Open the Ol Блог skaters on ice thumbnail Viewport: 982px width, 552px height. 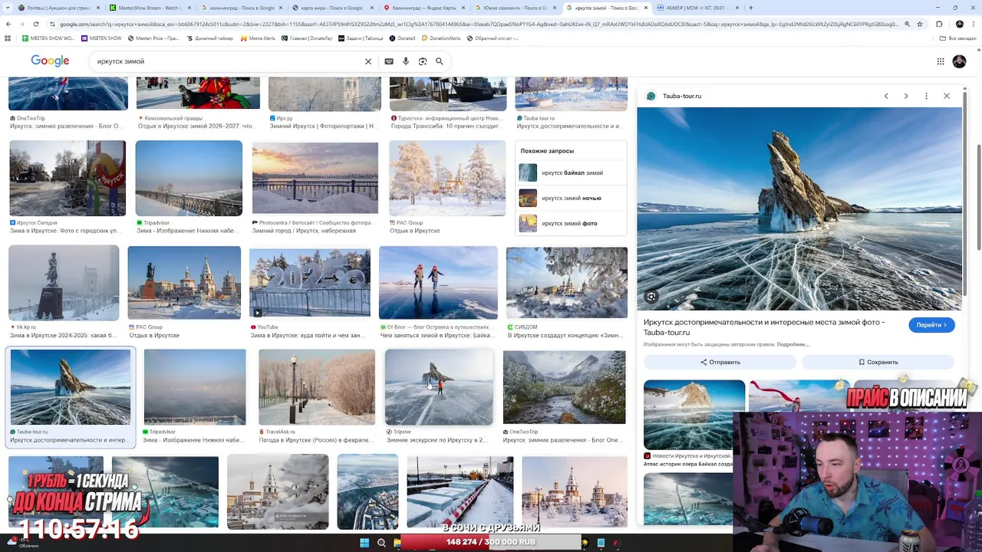coord(438,282)
